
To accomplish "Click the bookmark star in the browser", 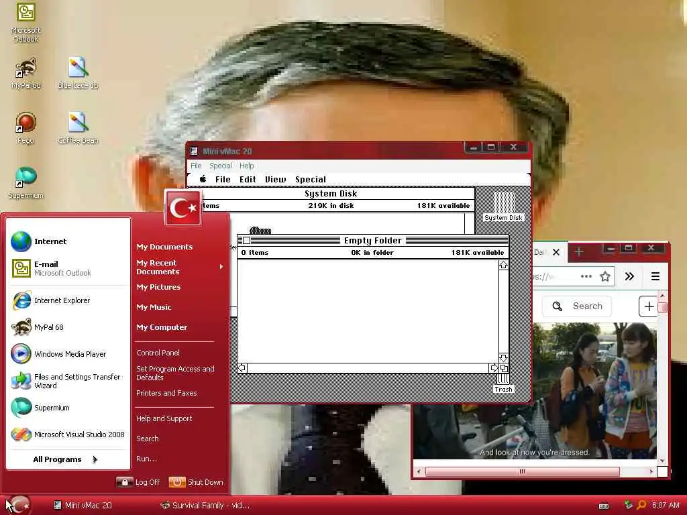I will (605, 276).
